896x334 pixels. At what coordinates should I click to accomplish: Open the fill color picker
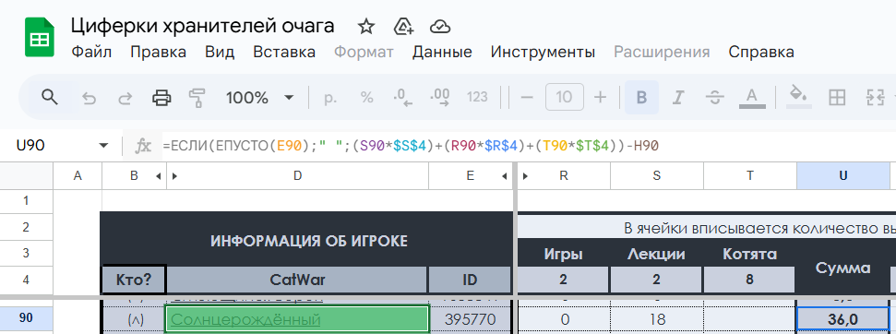tap(798, 97)
